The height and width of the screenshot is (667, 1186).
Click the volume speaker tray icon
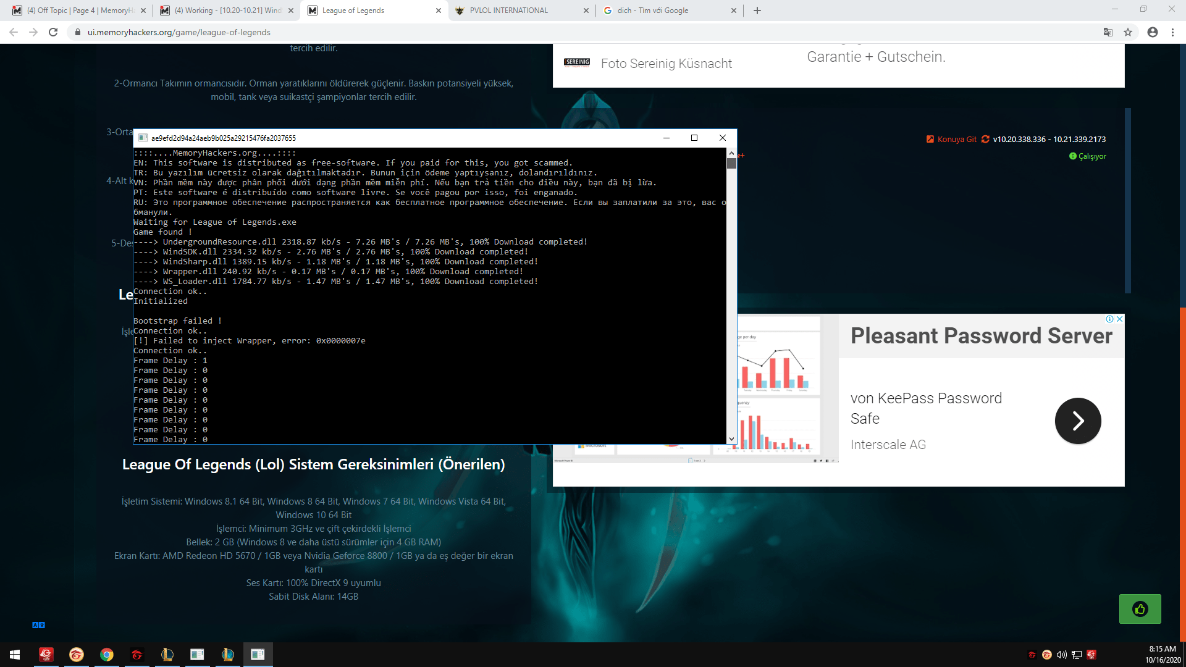coord(1062,655)
